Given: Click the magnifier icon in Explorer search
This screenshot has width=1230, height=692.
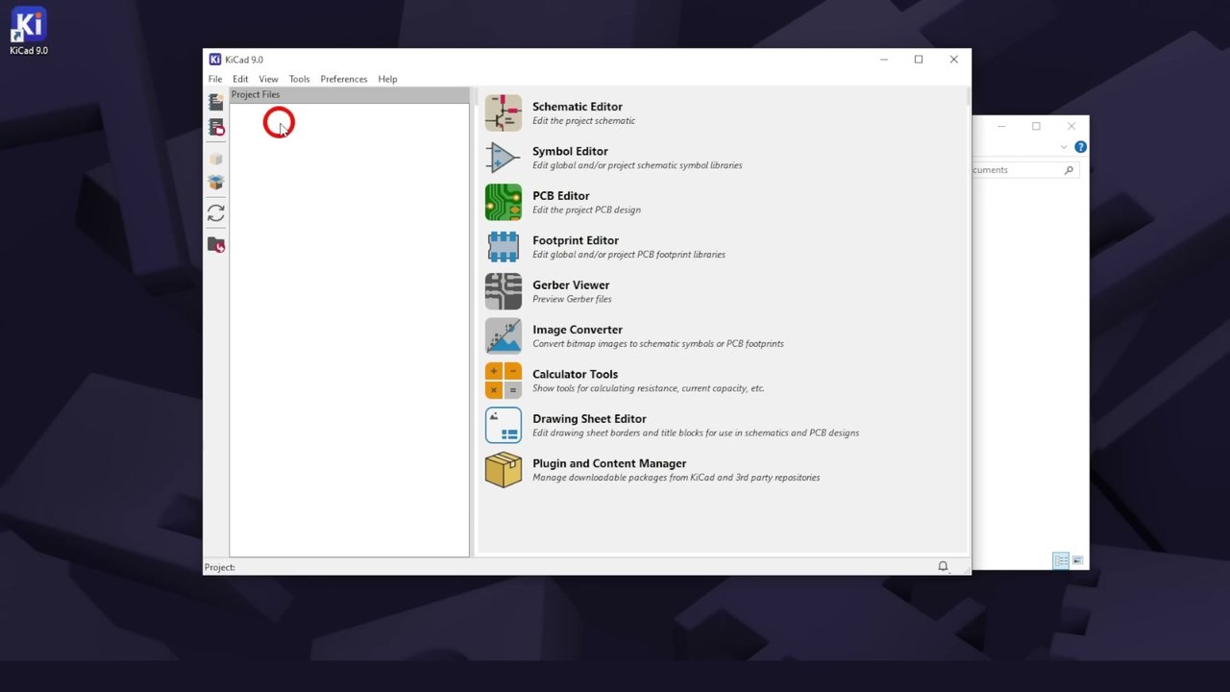Looking at the screenshot, I should click(x=1069, y=170).
